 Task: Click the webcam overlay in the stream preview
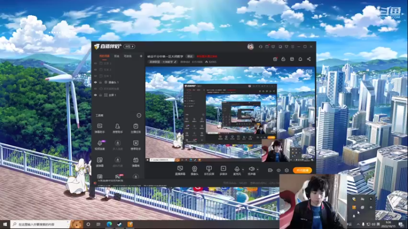(x=275, y=151)
